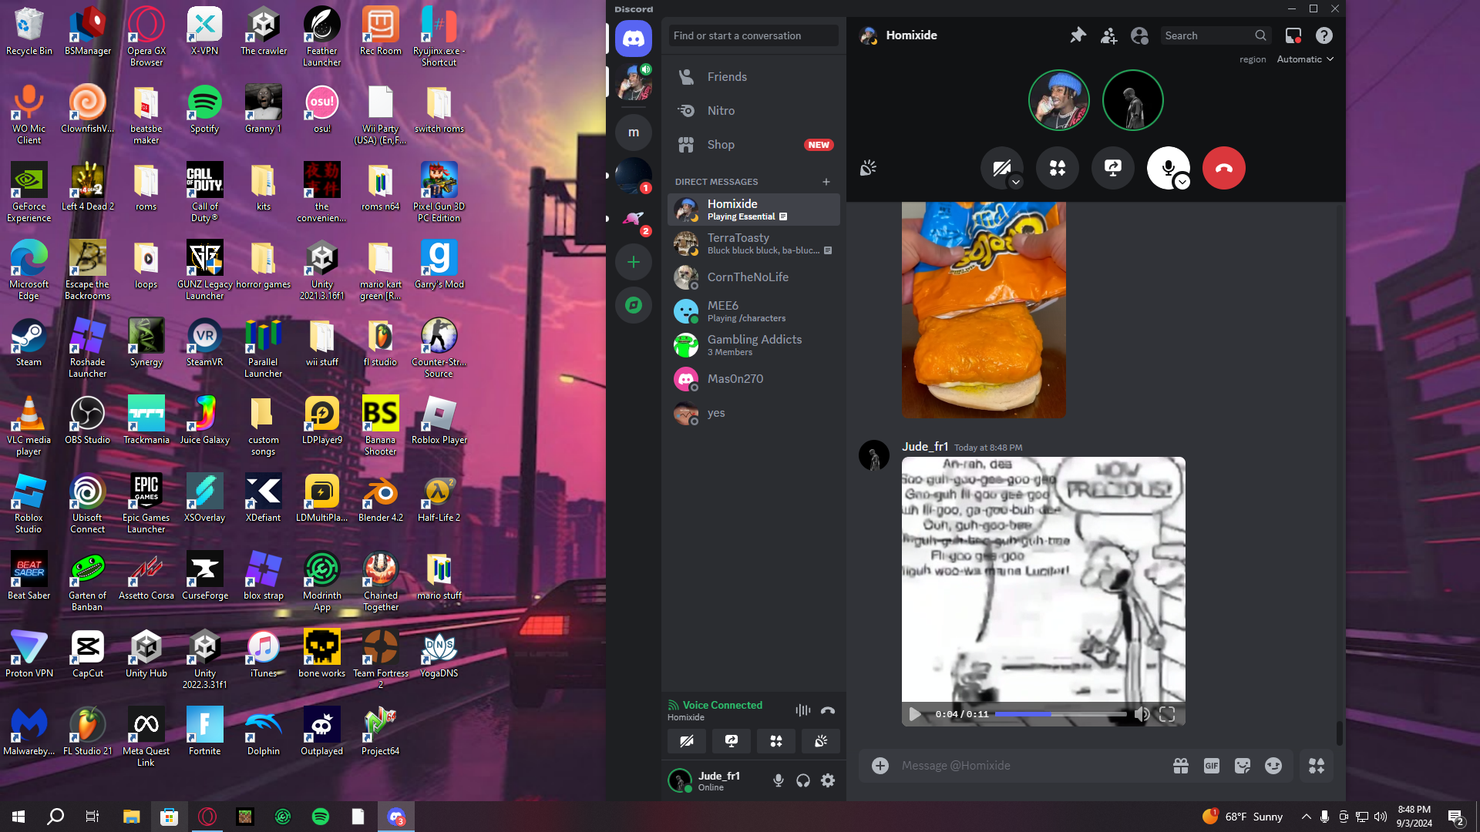
Task: Share your screen in call controls
Action: (1112, 168)
